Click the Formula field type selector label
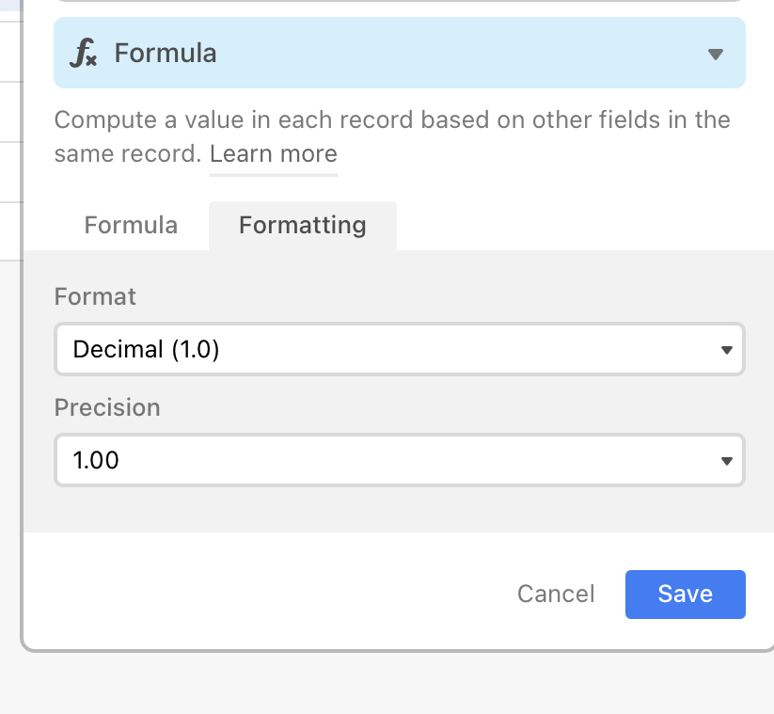The image size is (774, 714). (166, 53)
